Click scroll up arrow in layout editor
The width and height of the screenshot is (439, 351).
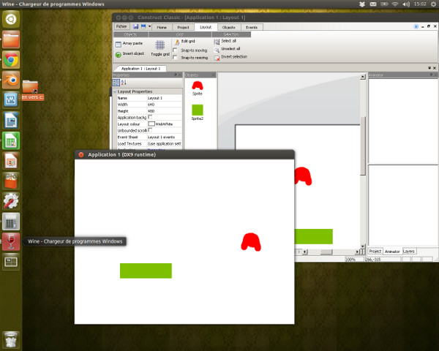point(363,76)
